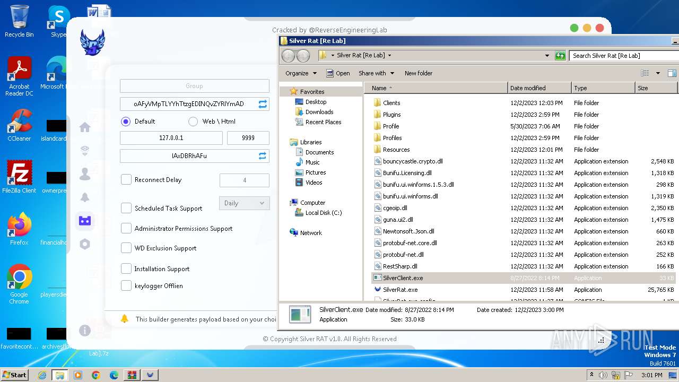Viewport: 679px width, 382px height.
Task: Enable Scheduled Task Support checkbox
Action: [x=126, y=208]
